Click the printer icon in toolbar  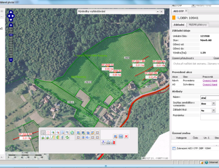[108, 143]
